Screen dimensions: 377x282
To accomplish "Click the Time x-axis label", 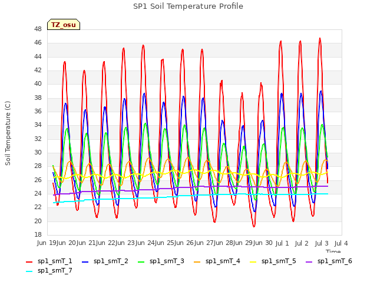I will pyautogui.click(x=333, y=251).
